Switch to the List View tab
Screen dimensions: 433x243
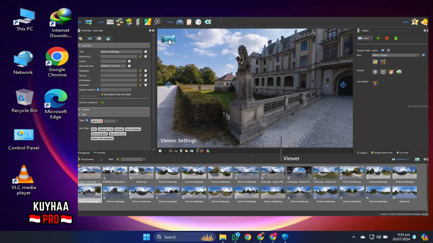(x=403, y=153)
